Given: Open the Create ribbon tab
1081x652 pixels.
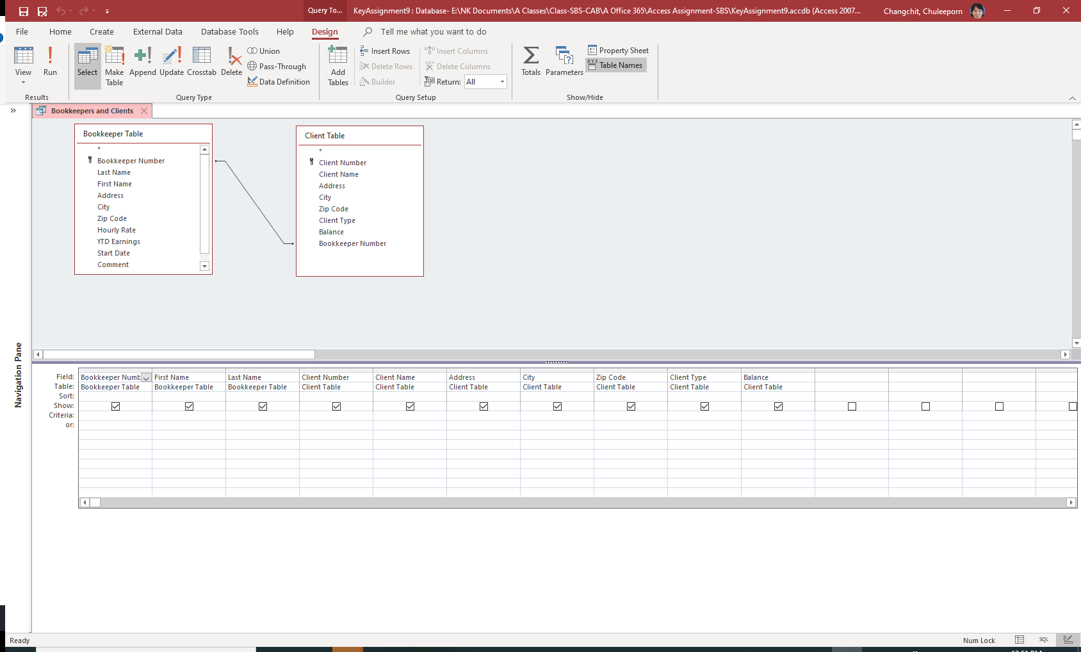Looking at the screenshot, I should tap(101, 31).
